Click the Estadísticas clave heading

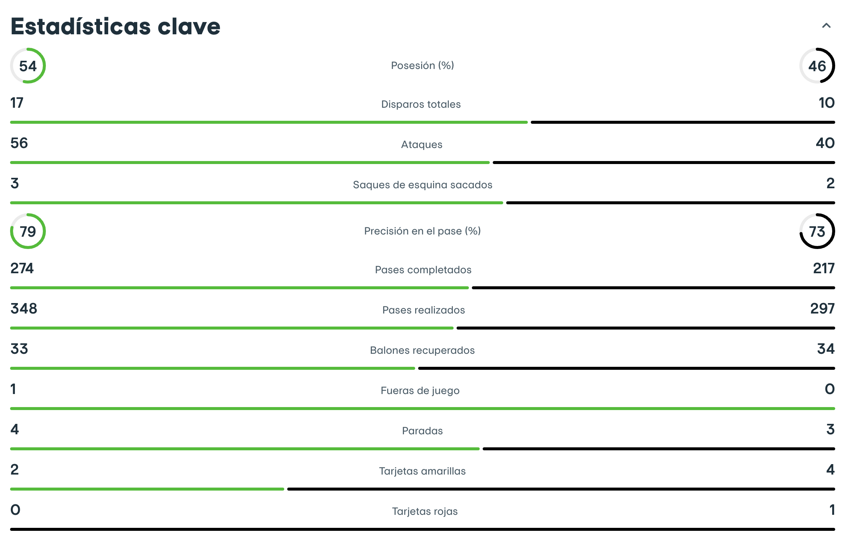pyautogui.click(x=116, y=26)
